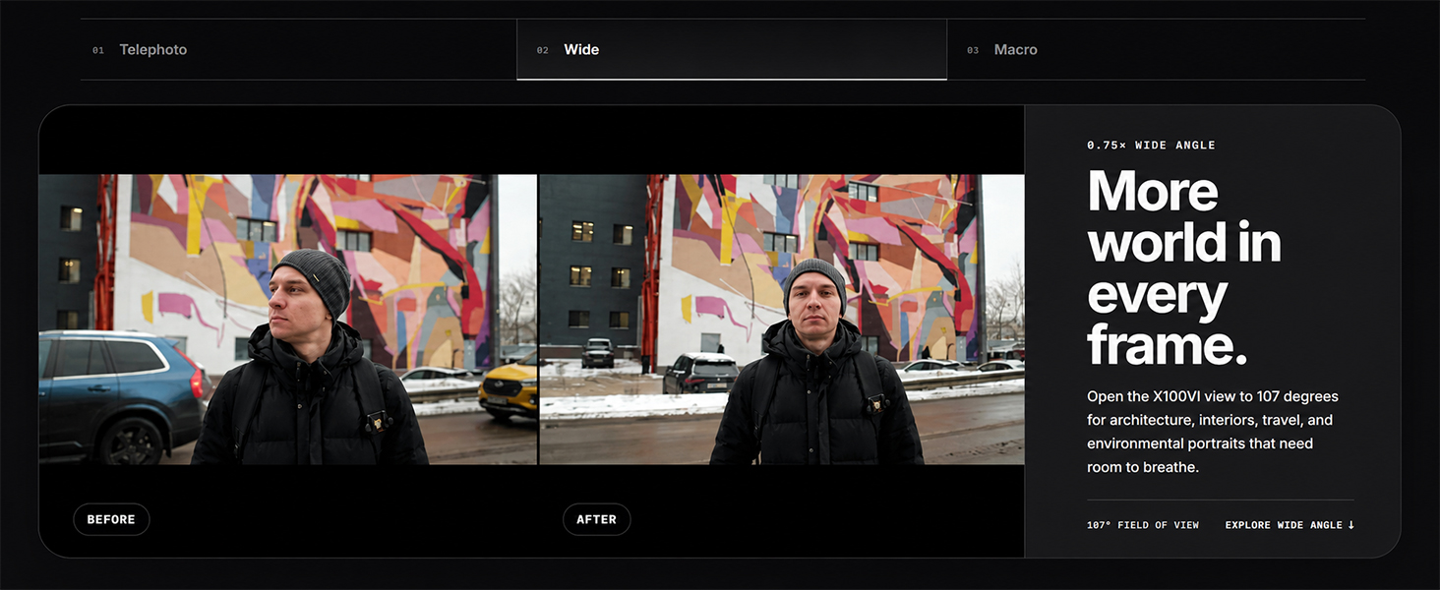Click the blue car in the before photo

click(x=121, y=391)
